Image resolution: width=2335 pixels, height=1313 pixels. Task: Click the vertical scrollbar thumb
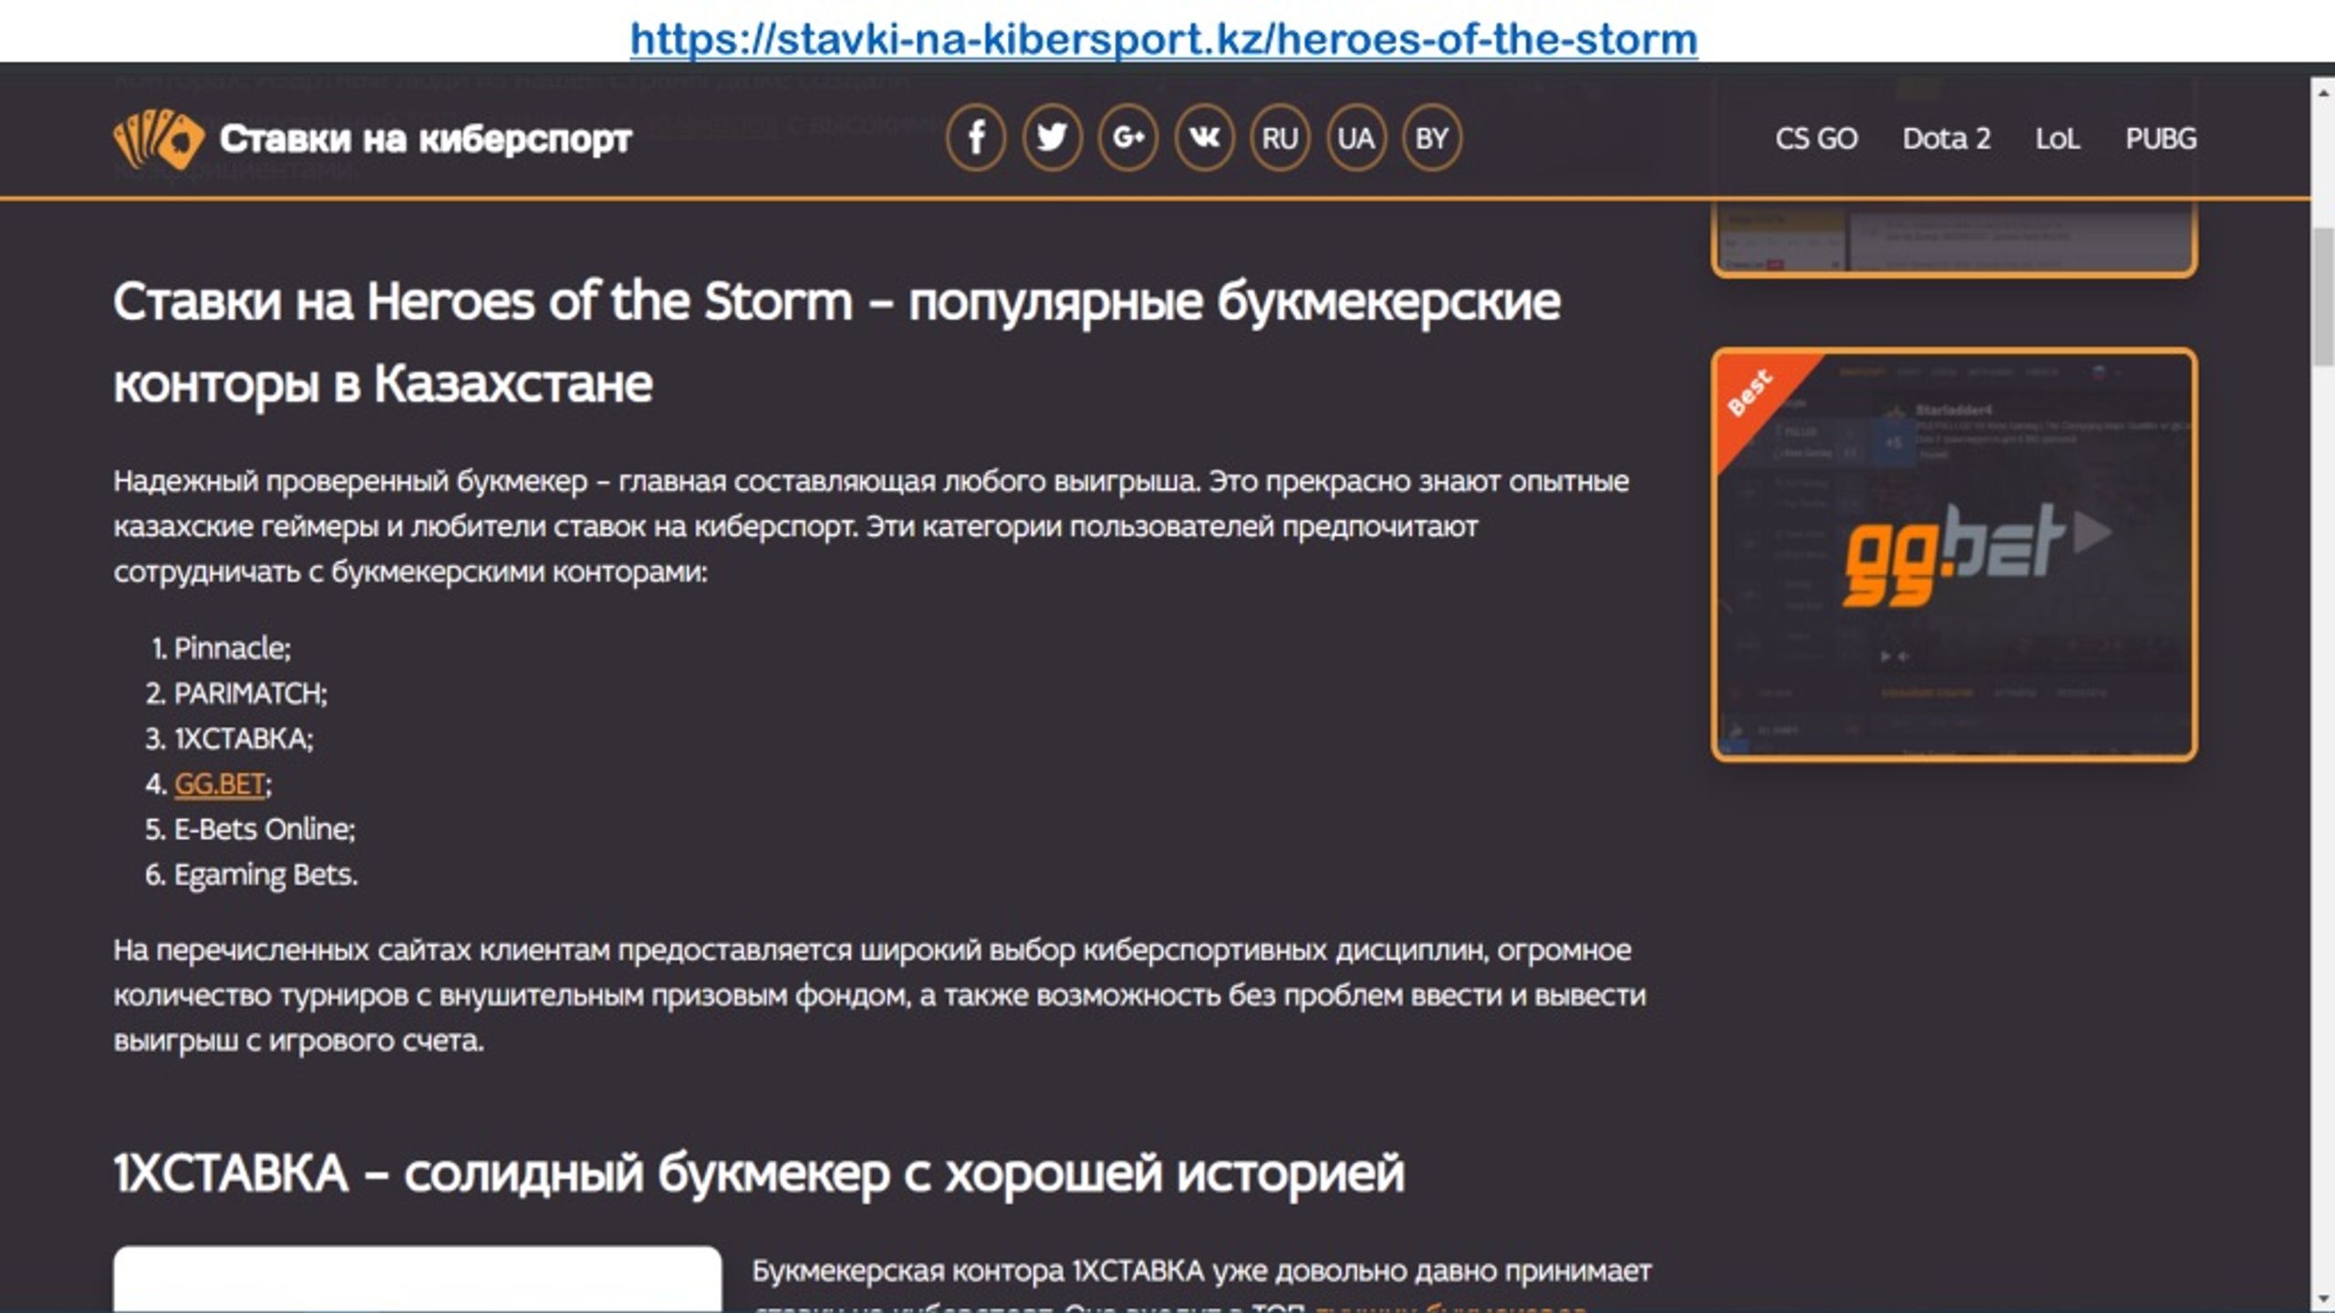2323,296
